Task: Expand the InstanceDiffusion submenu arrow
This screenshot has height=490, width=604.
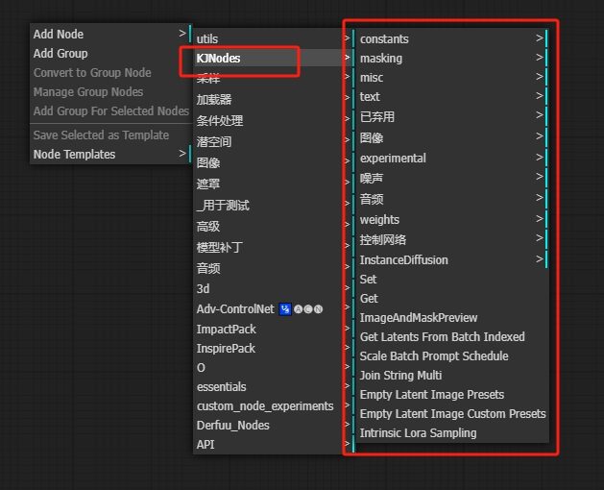Action: pyautogui.click(x=540, y=259)
